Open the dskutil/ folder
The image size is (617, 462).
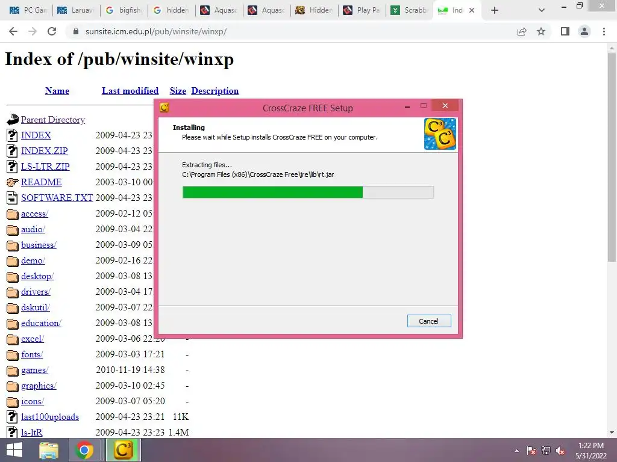36,307
